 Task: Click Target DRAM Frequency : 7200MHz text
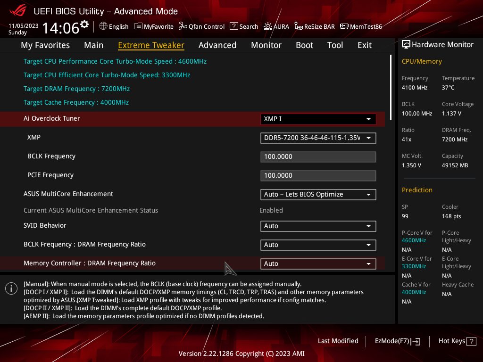pos(77,89)
